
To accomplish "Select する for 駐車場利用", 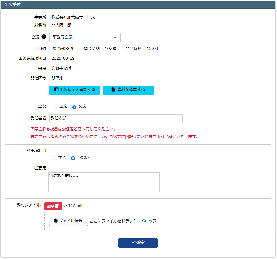I will click(54, 158).
